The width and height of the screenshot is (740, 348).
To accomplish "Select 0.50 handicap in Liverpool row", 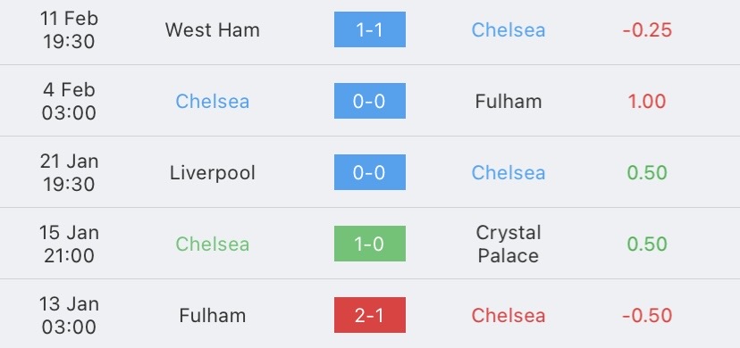I will coord(647,173).
